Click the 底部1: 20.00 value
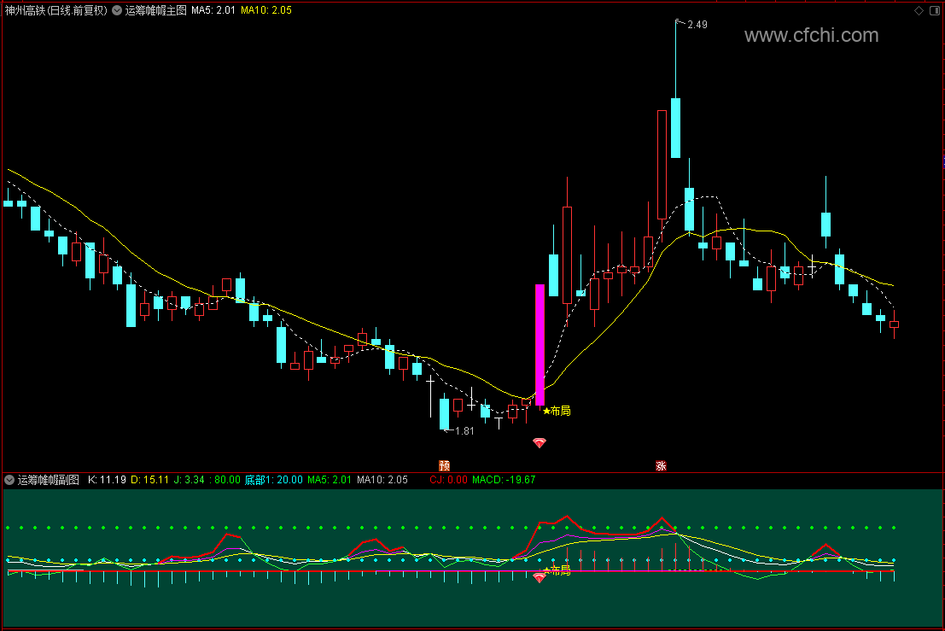945x631 pixels. (274, 480)
